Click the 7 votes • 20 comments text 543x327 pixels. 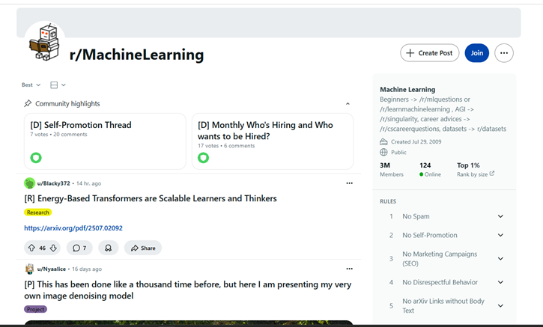tap(58, 134)
